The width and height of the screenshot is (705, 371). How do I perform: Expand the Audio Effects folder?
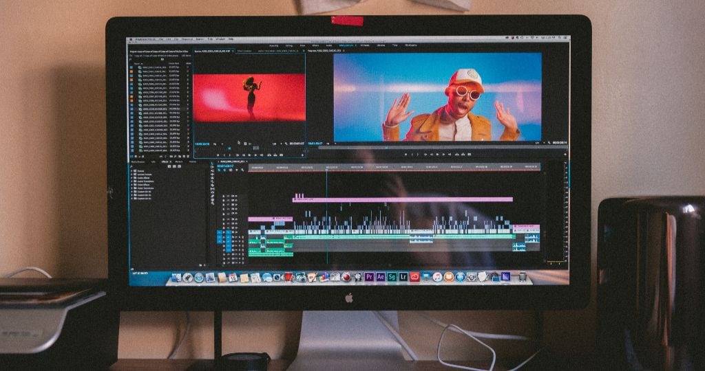pyautogui.click(x=131, y=178)
